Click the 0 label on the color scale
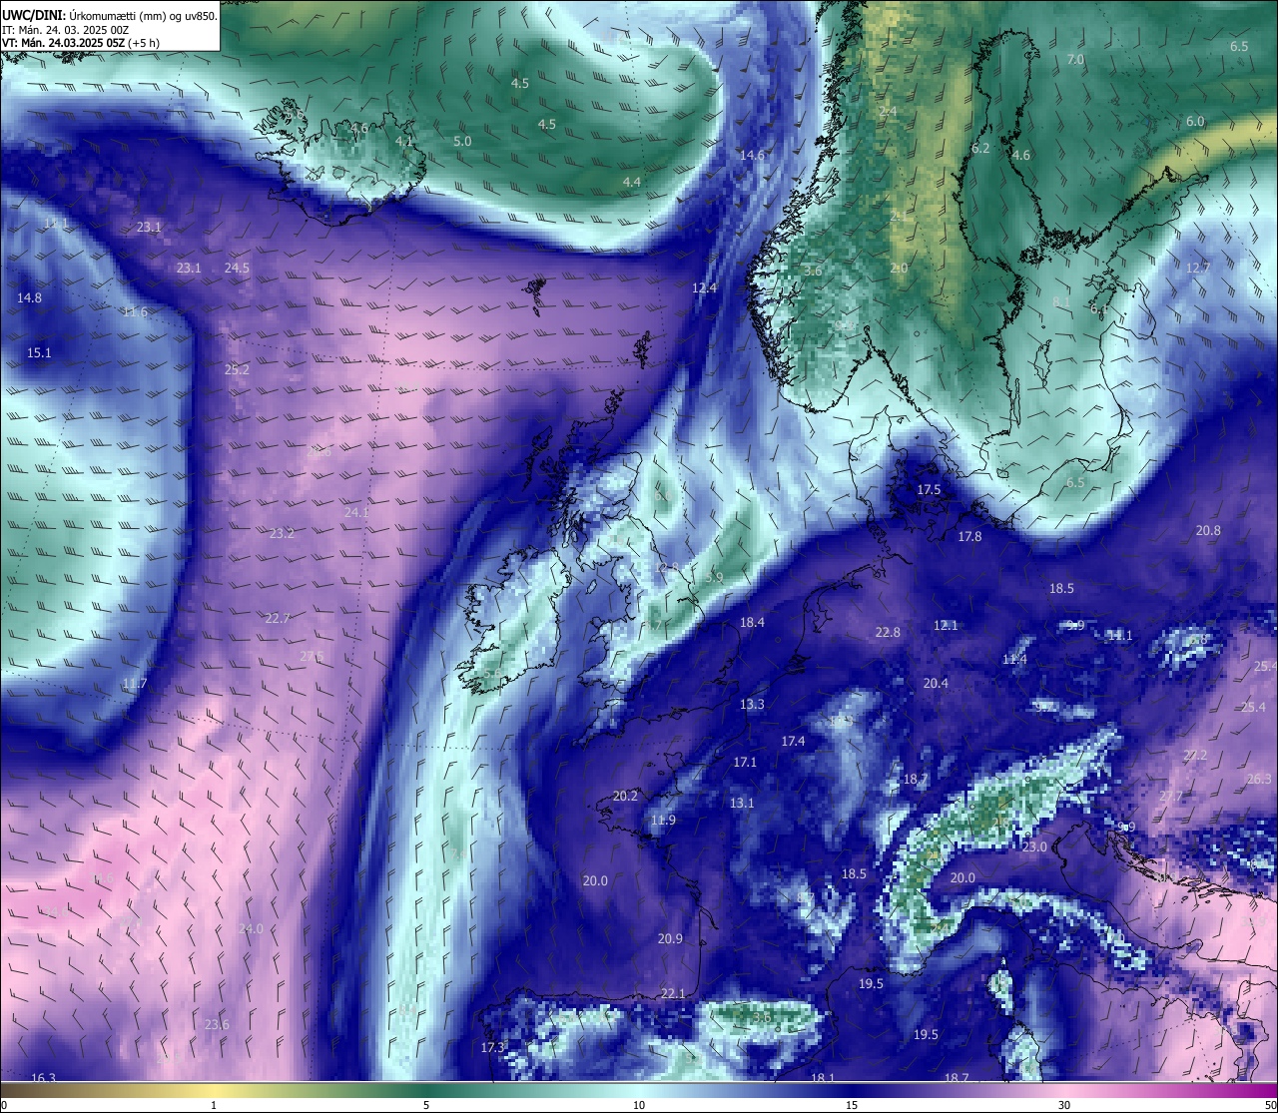The height and width of the screenshot is (1113, 1278). 4,1105
